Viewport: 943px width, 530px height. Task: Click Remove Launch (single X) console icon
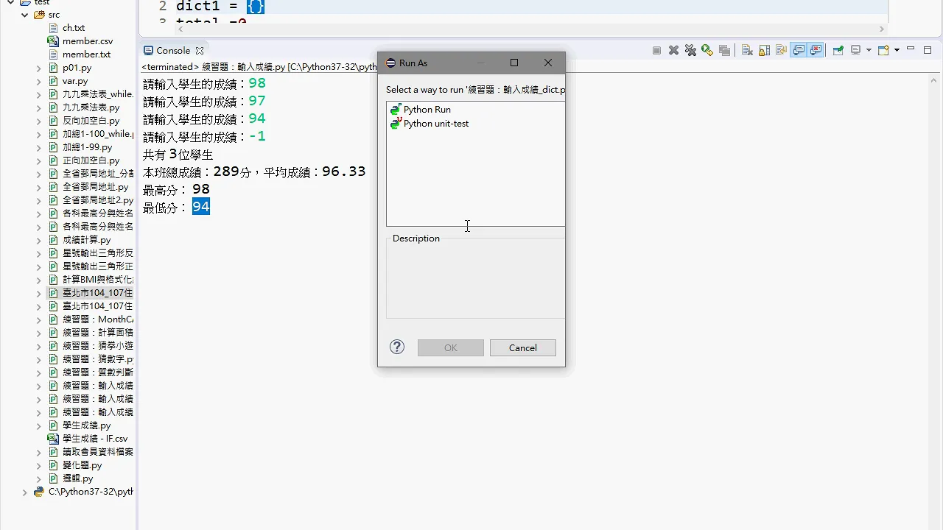pos(673,51)
